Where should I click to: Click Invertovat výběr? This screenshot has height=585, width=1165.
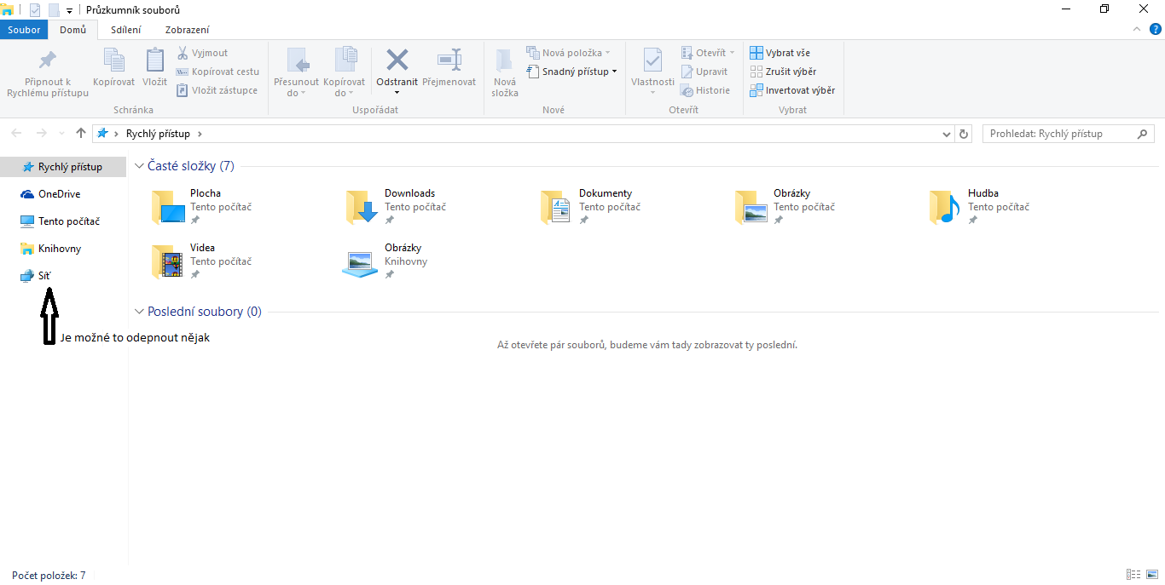[x=792, y=90]
